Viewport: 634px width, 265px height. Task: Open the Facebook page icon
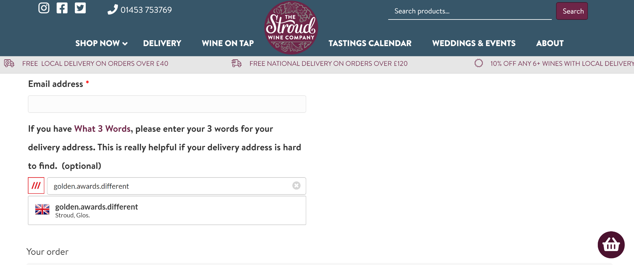62,8
